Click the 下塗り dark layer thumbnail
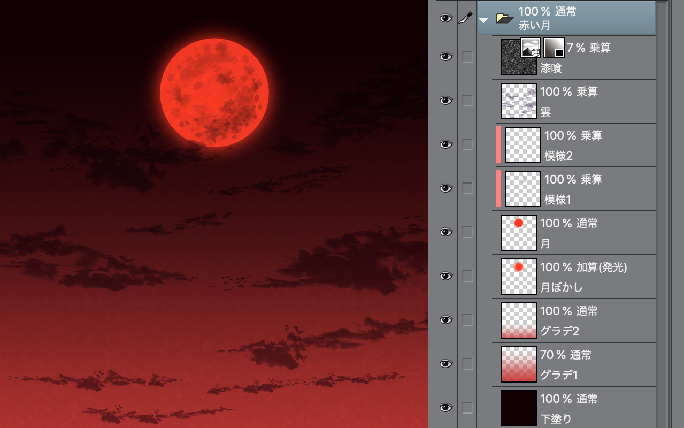Screen dimensions: 684x428 (x=519, y=408)
